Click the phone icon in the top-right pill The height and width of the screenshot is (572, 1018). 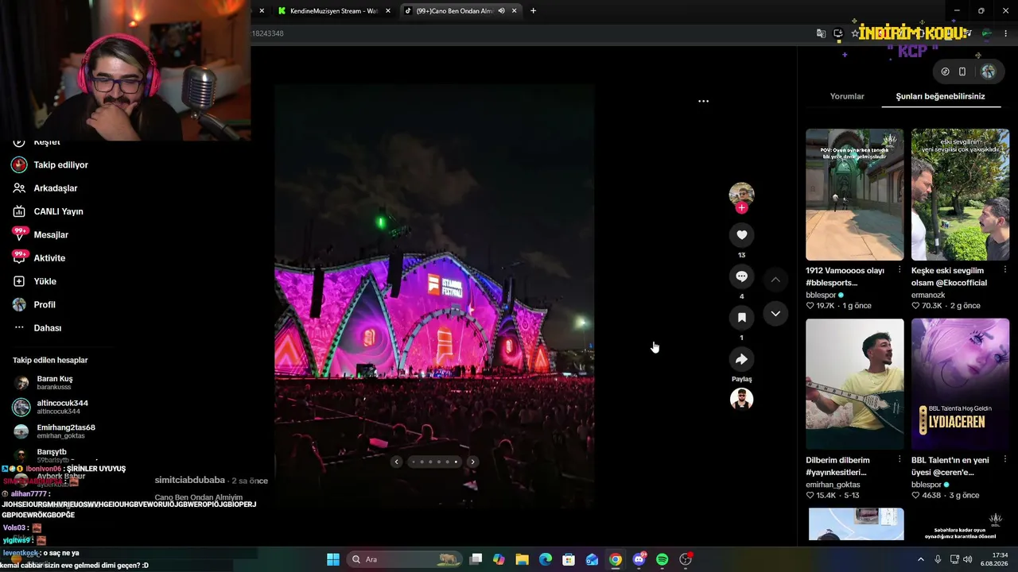pyautogui.click(x=962, y=71)
